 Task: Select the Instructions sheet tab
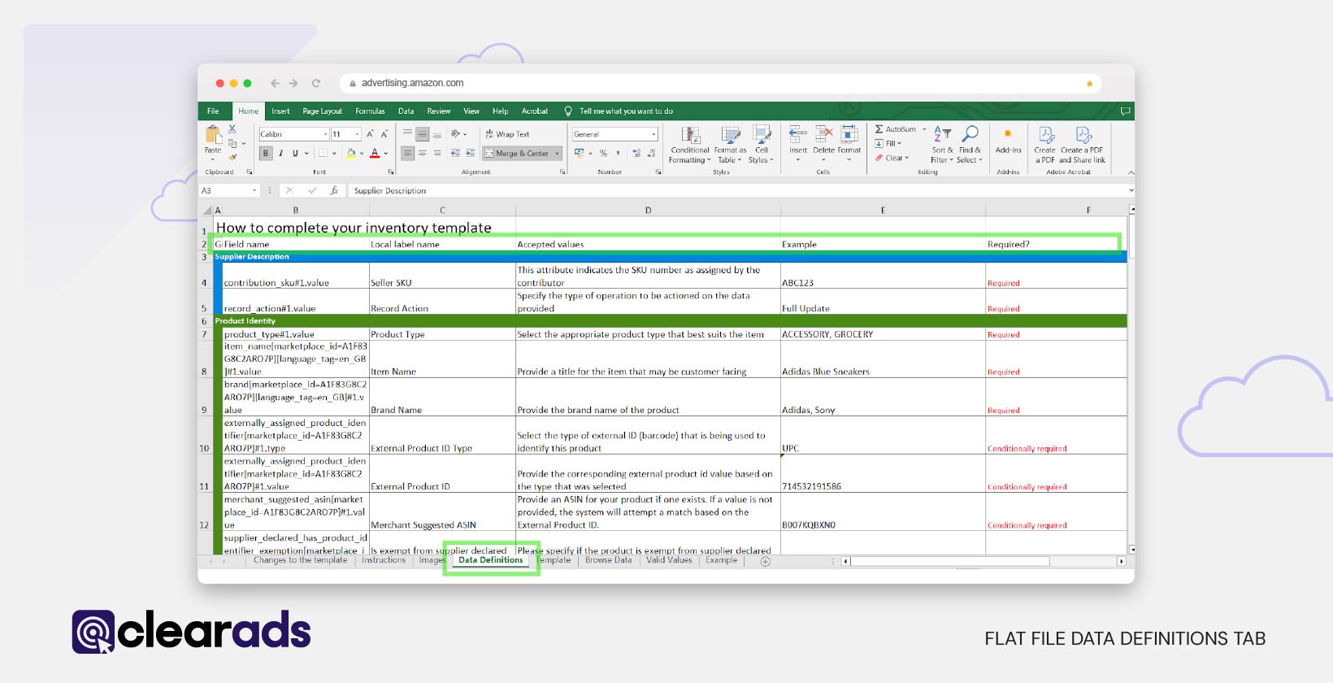[x=384, y=560]
